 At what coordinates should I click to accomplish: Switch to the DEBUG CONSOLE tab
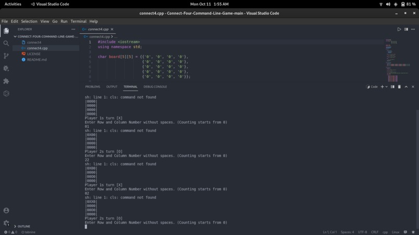(155, 87)
